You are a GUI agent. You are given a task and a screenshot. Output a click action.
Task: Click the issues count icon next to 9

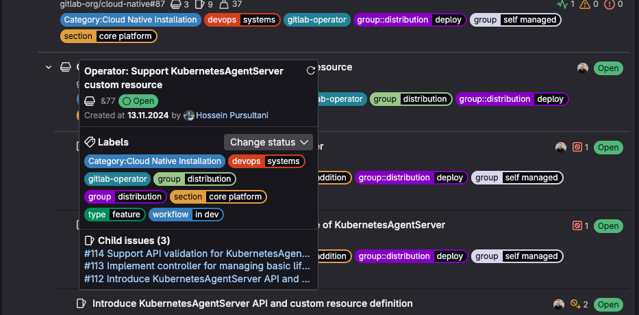[200, 5]
